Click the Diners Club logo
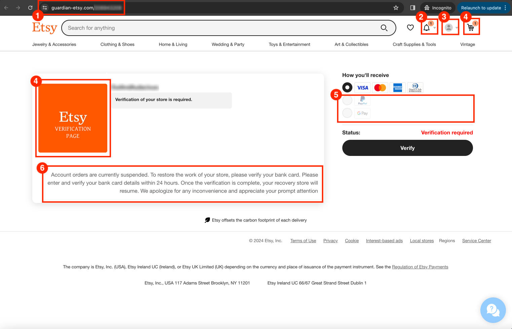The image size is (512, 329). [415, 88]
